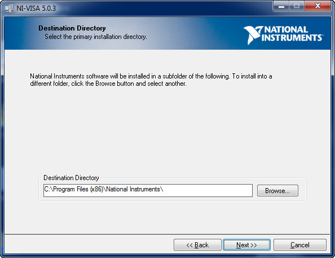Click the Next >> button

tap(246, 245)
